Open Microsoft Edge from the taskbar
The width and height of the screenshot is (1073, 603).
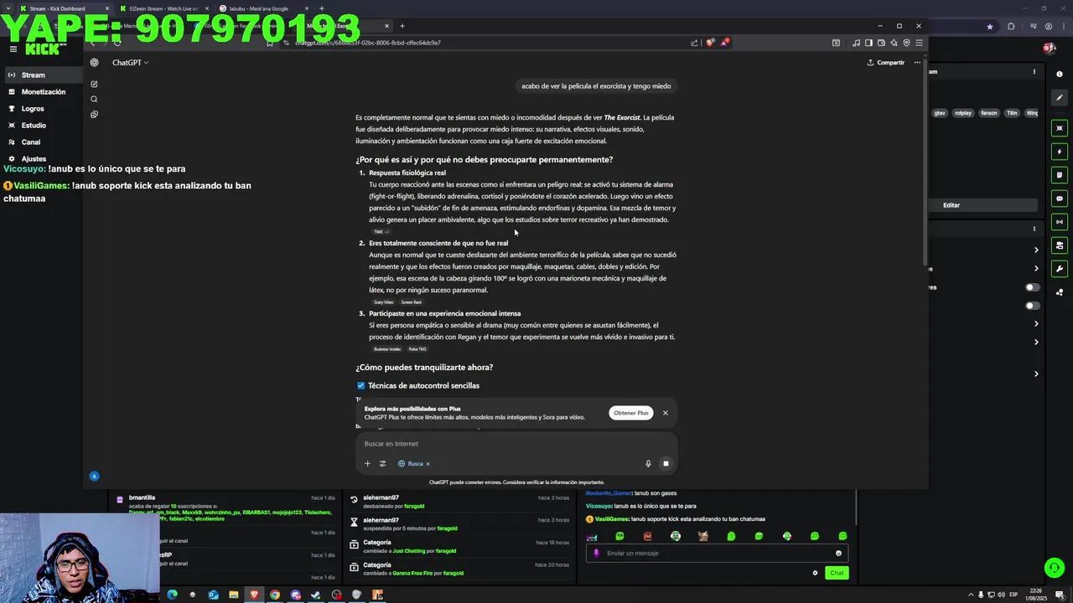172,595
